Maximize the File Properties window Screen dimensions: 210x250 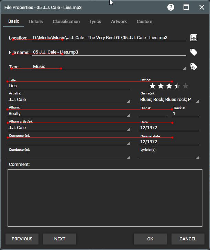(186, 7)
